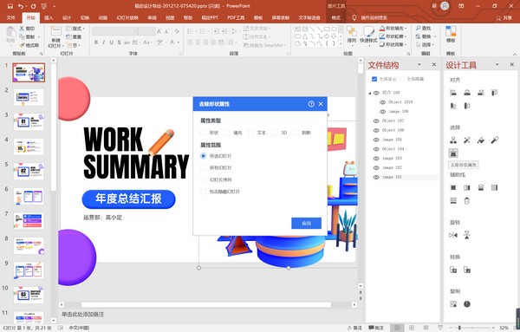Viewport: 520px width, 332px height.
Task: Open the 形状填充 dropdown in ribbon
Action: click(393, 29)
